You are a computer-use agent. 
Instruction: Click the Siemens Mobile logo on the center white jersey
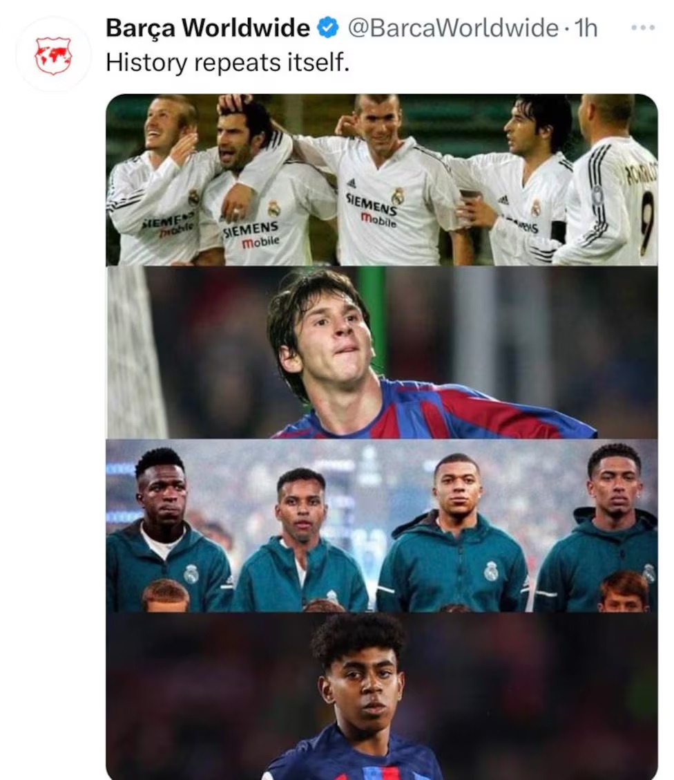pos(372,210)
